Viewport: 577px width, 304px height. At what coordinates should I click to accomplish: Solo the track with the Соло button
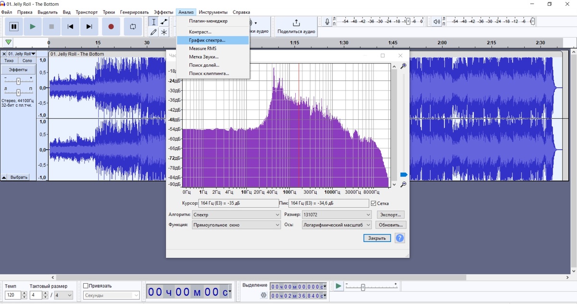[x=27, y=61]
